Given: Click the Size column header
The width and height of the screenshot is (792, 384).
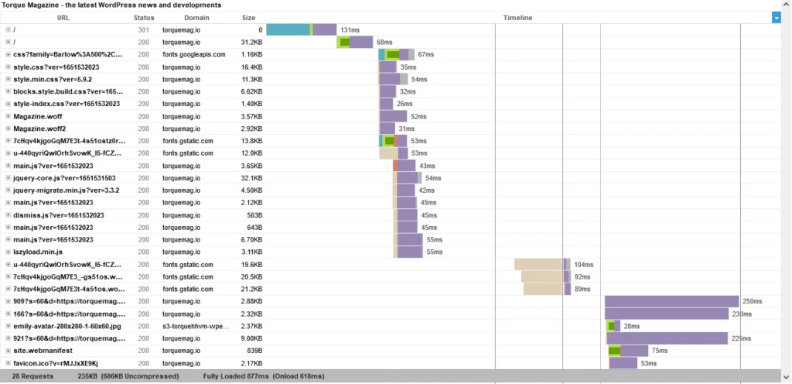Looking at the screenshot, I should tap(248, 17).
